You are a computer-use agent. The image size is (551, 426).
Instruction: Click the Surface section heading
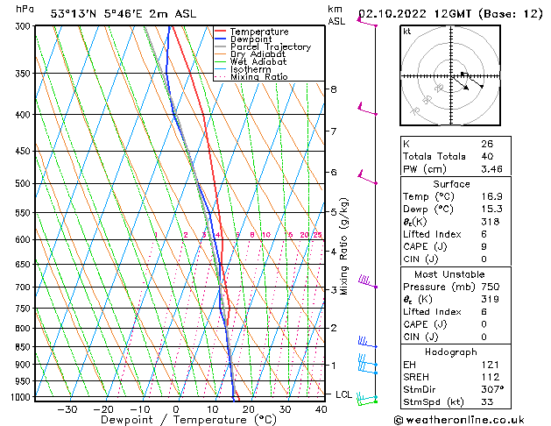coord(451,184)
